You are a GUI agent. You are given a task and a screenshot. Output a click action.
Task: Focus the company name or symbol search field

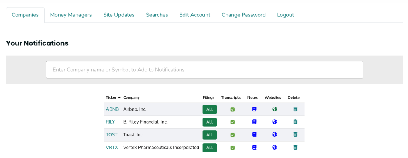pos(204,69)
